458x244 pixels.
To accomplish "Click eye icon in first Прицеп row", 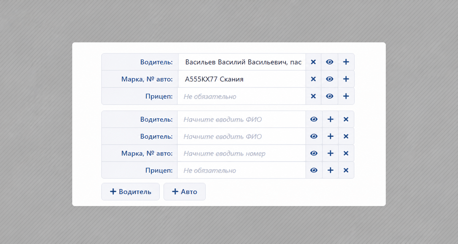I will pos(330,96).
